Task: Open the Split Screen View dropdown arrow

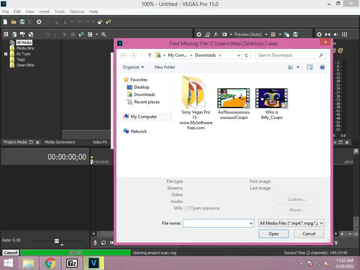Action: [231, 34]
